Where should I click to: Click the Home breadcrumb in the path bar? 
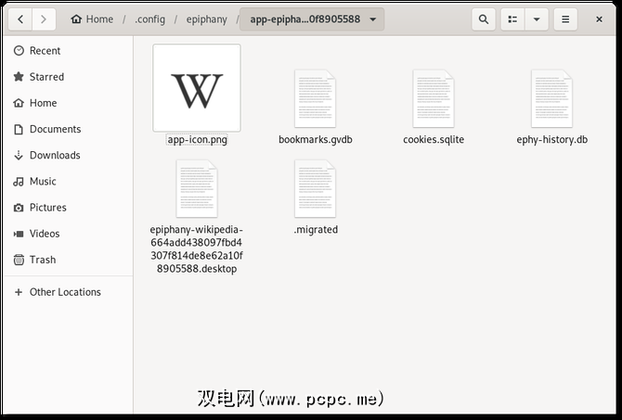(x=92, y=19)
